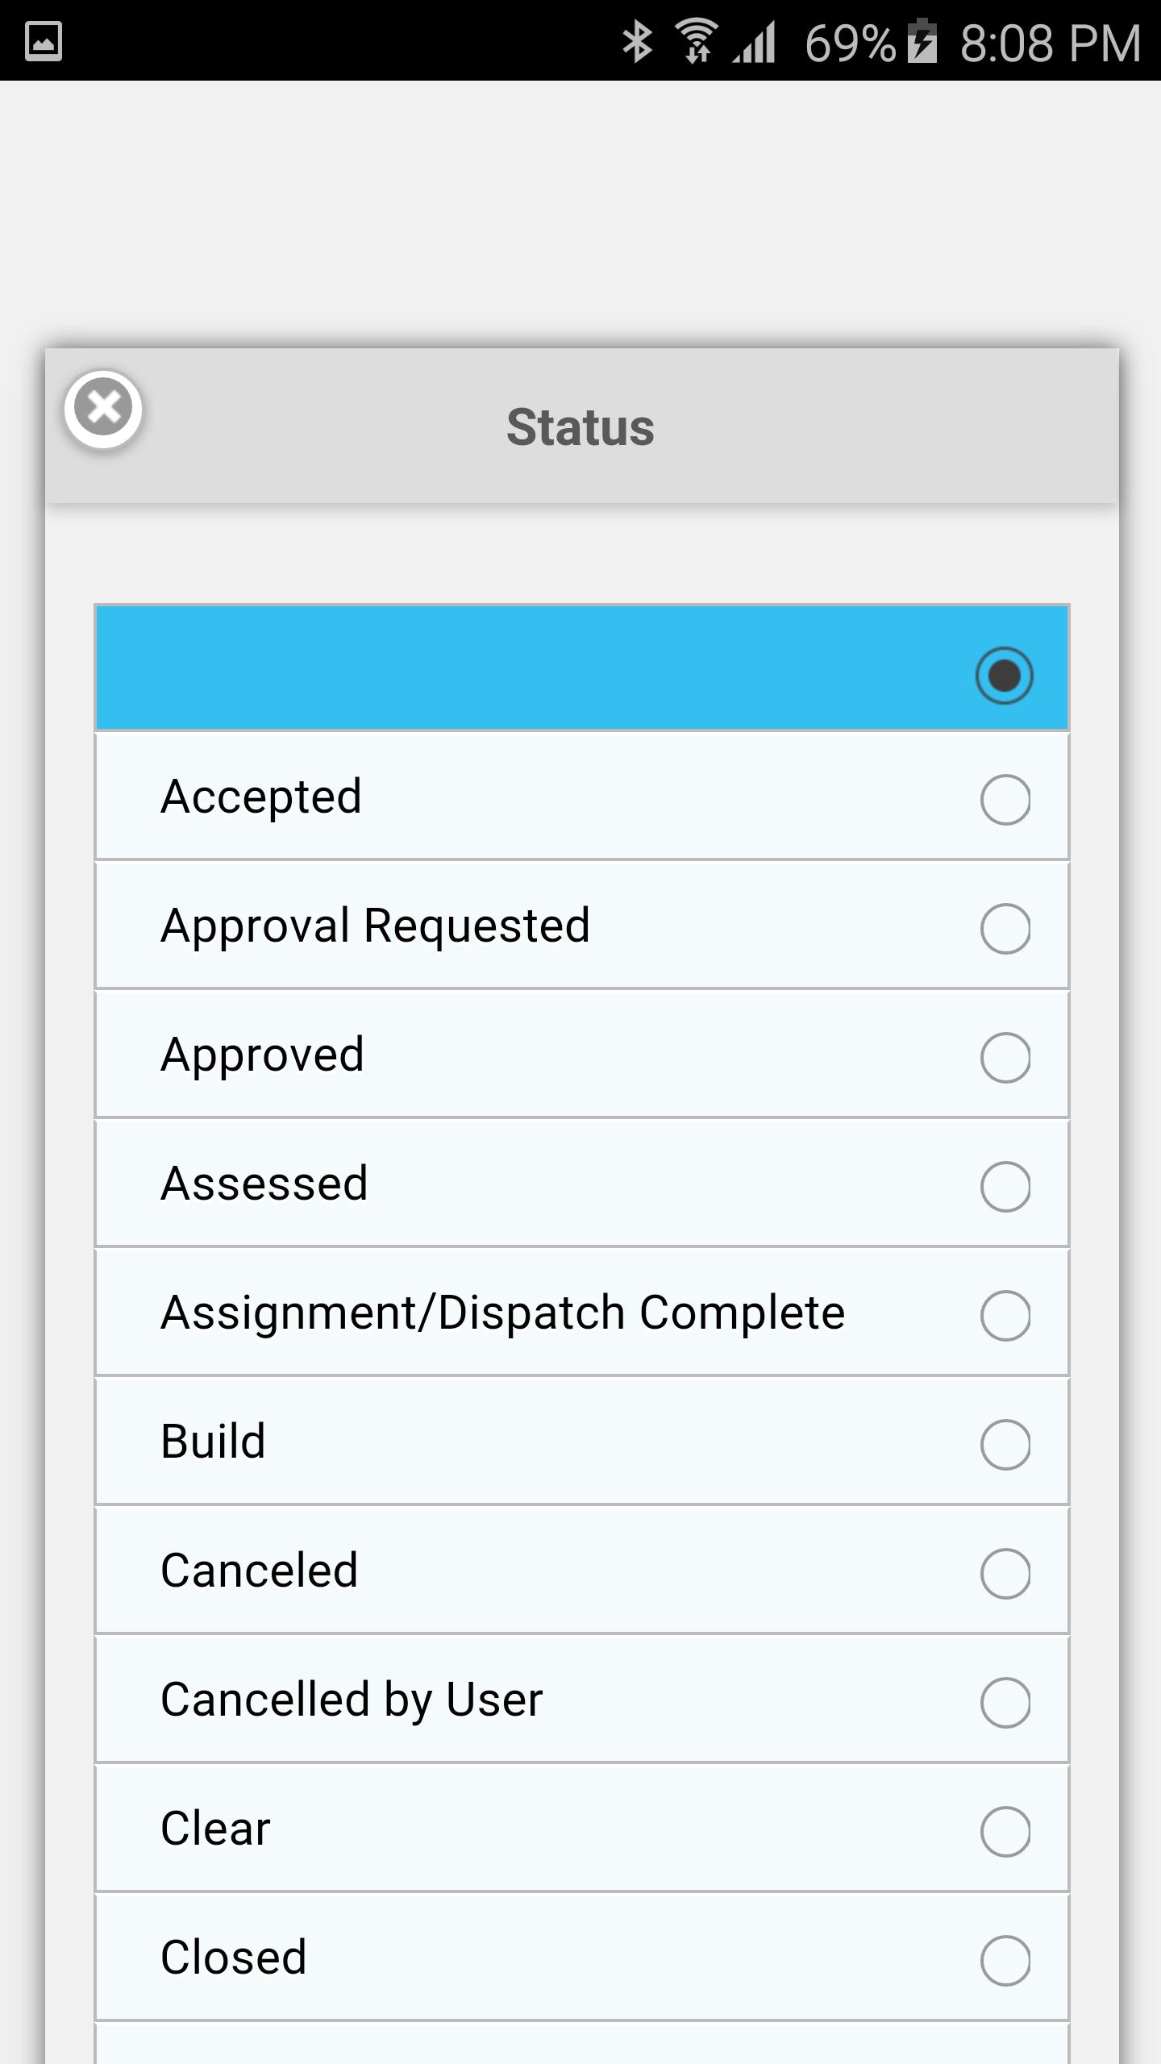
Task: Choose Assignment/Dispatch Complete option
Action: tap(582, 1313)
